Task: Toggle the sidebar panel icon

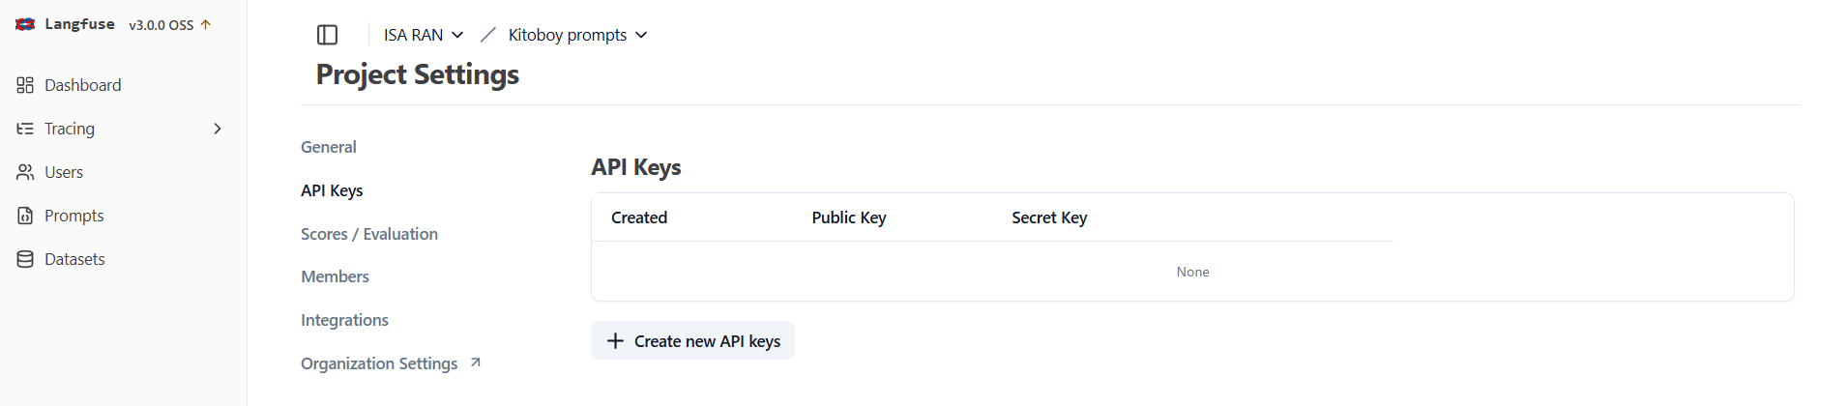Action: tap(327, 35)
